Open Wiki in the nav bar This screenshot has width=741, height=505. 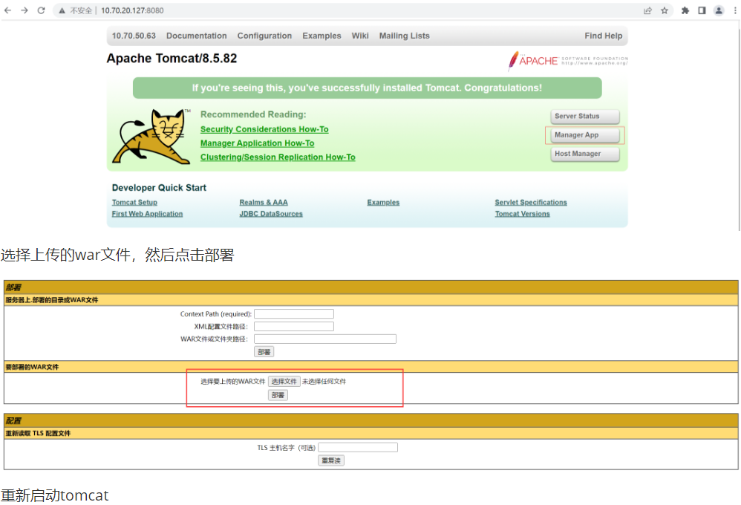[x=360, y=36]
